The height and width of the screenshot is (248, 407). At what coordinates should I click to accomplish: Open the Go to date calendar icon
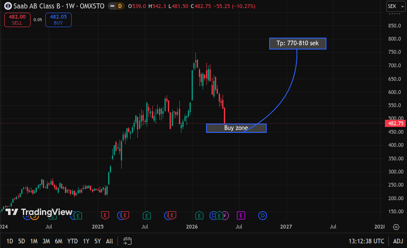click(x=127, y=241)
